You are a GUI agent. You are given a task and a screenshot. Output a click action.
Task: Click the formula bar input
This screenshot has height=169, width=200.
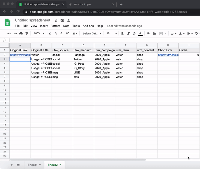(x=104, y=40)
